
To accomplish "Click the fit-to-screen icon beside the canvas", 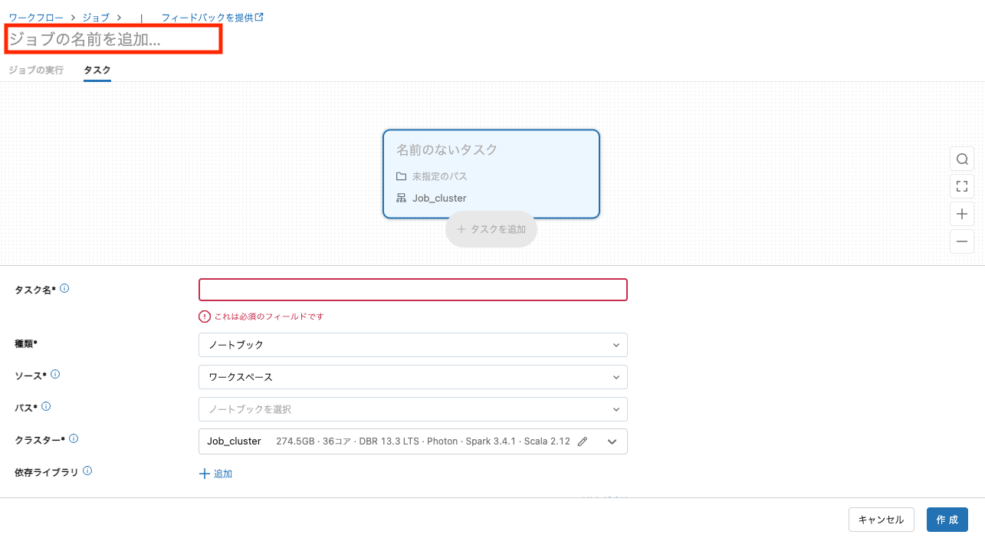I will click(x=962, y=186).
